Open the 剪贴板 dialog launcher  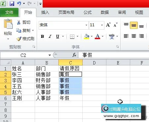[x=34, y=47]
